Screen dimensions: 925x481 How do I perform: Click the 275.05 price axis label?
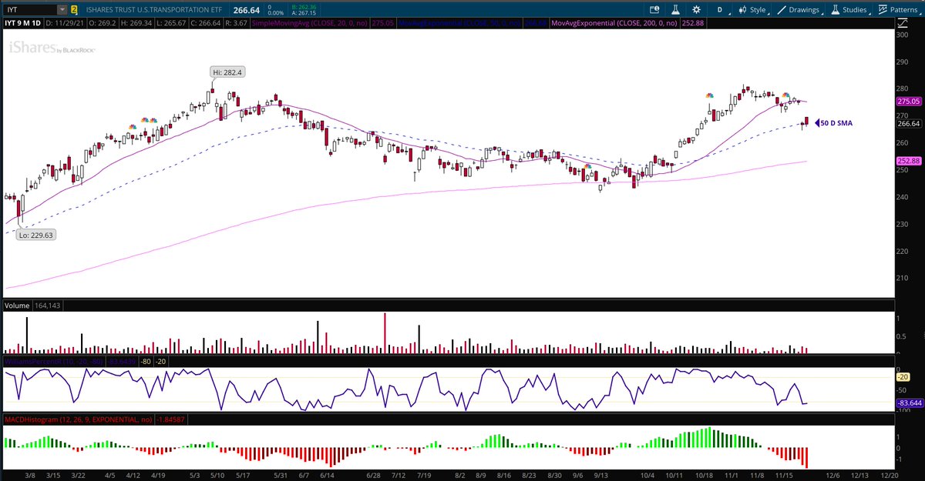(x=910, y=101)
